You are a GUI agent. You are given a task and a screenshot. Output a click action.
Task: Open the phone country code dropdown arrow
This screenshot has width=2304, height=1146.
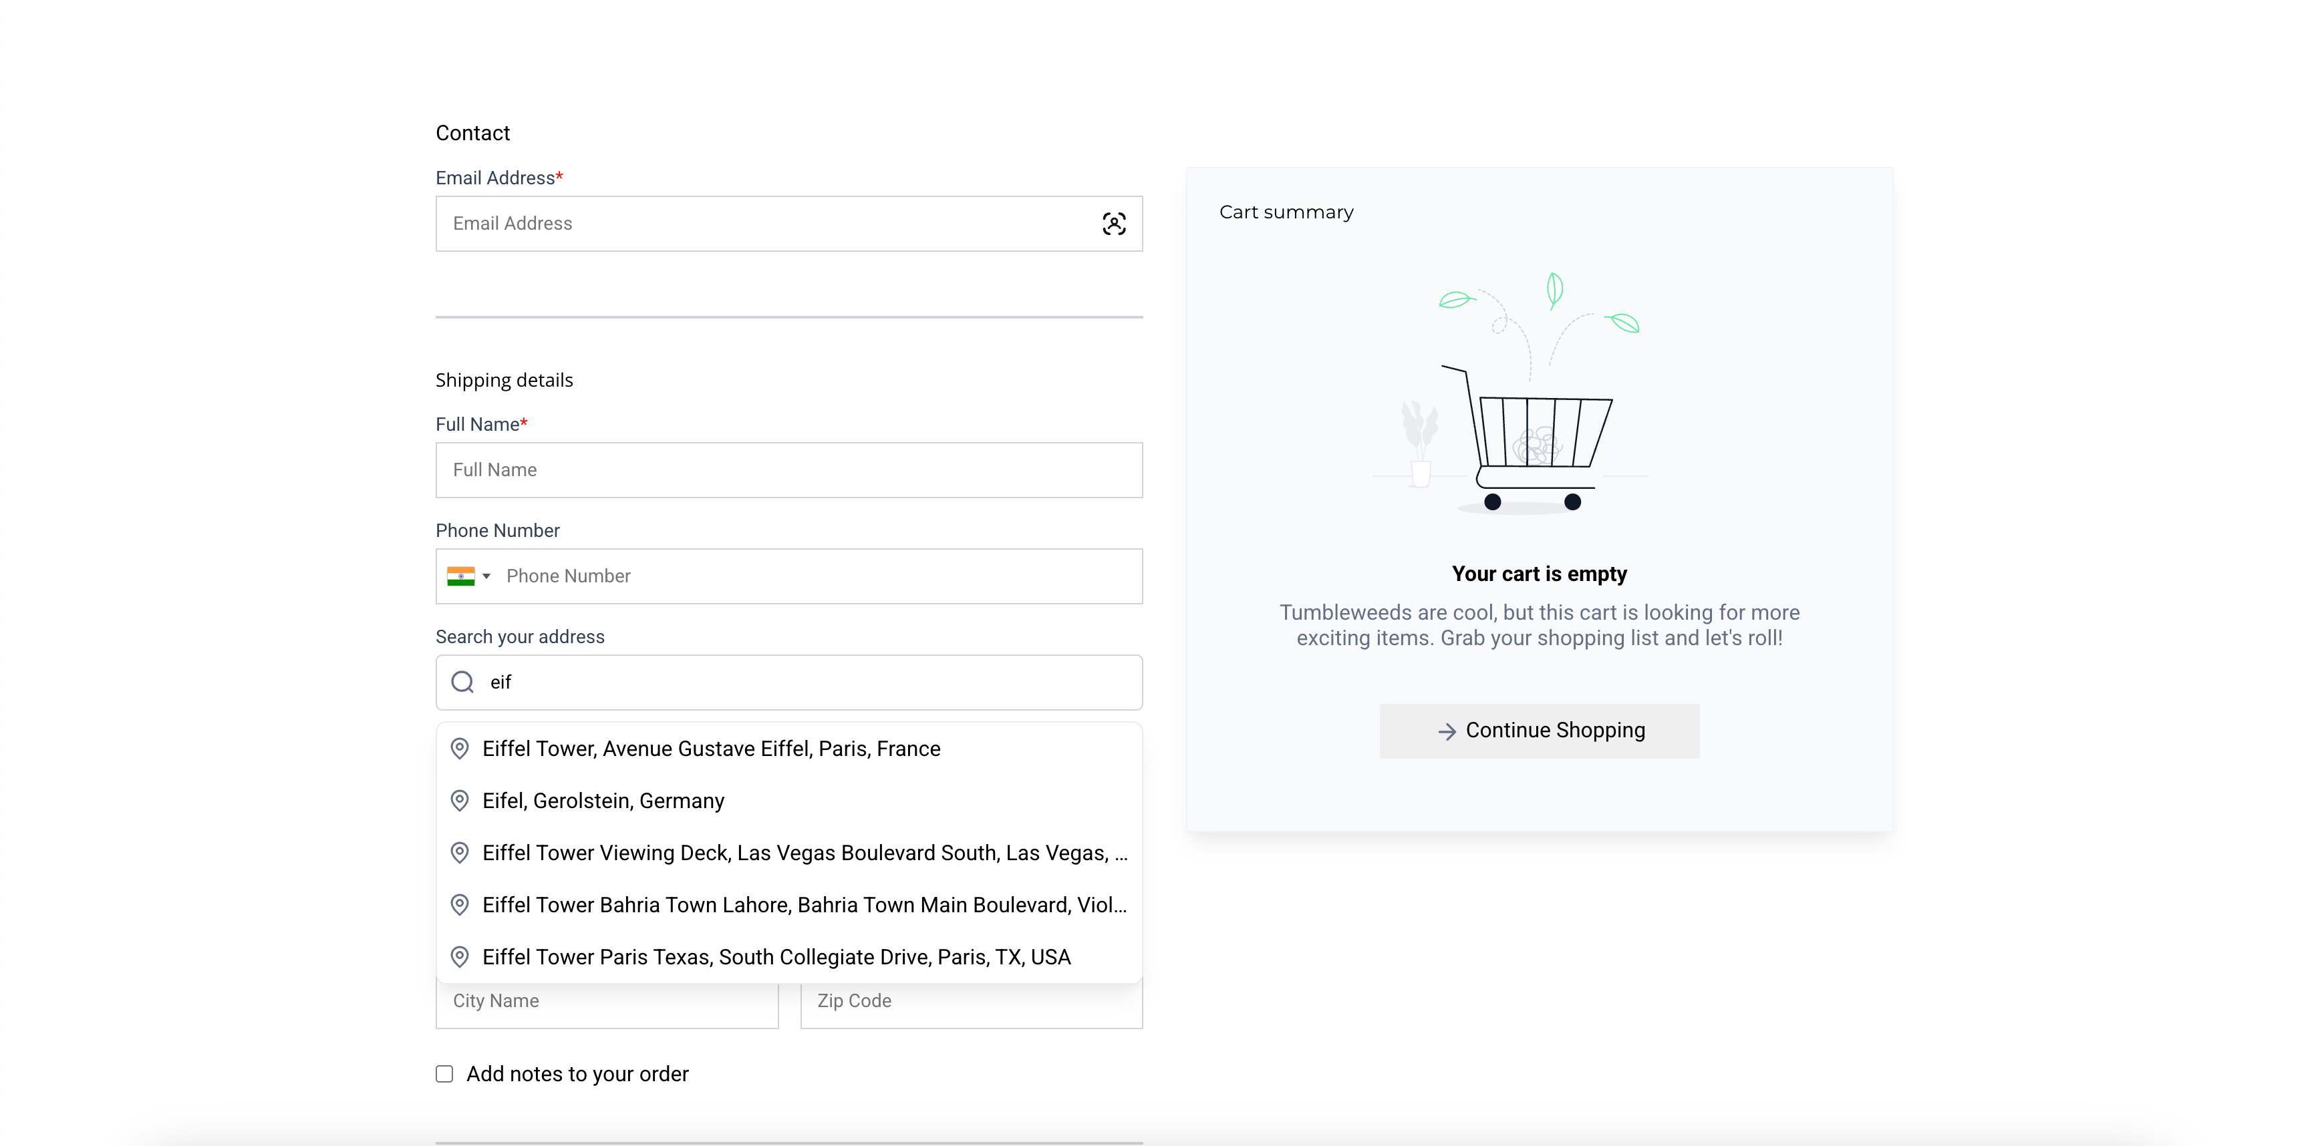486,576
